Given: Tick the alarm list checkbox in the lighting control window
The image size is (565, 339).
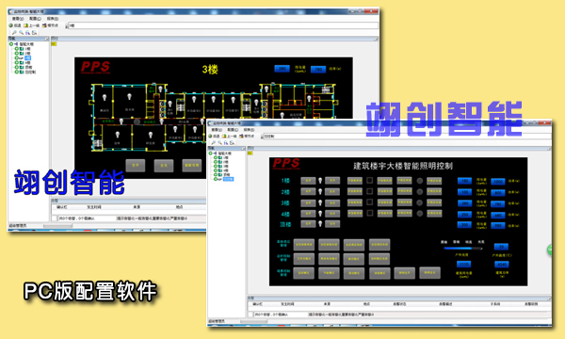Looking at the screenshot, I should pos(250,315).
